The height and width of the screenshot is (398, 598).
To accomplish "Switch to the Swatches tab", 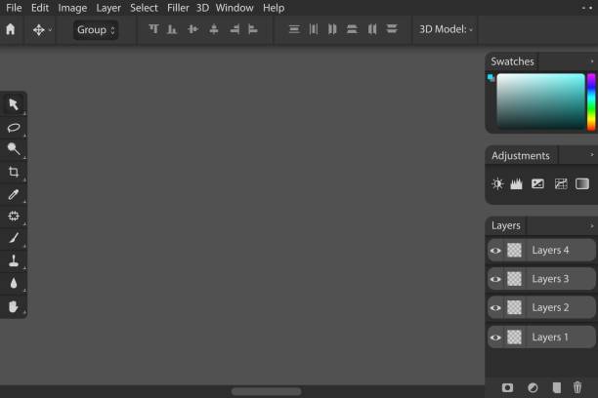I will point(512,61).
